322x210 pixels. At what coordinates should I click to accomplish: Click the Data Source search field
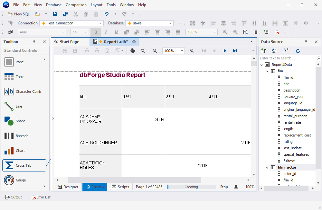(x=287, y=58)
